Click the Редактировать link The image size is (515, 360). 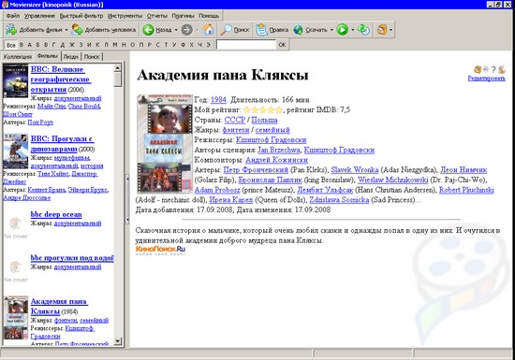coord(486,78)
